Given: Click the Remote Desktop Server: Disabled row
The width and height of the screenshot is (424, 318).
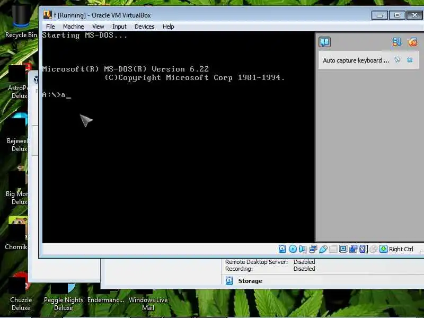Looking at the screenshot, I should point(270,262).
